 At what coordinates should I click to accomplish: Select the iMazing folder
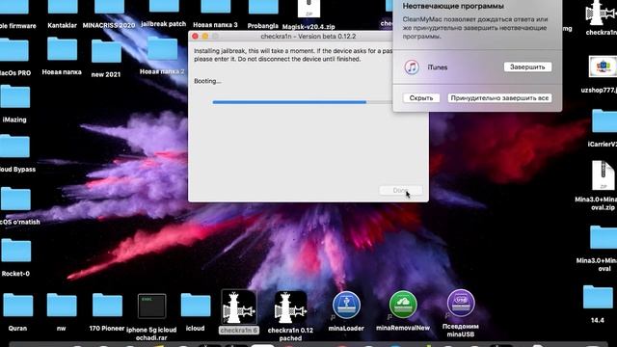pos(15,96)
